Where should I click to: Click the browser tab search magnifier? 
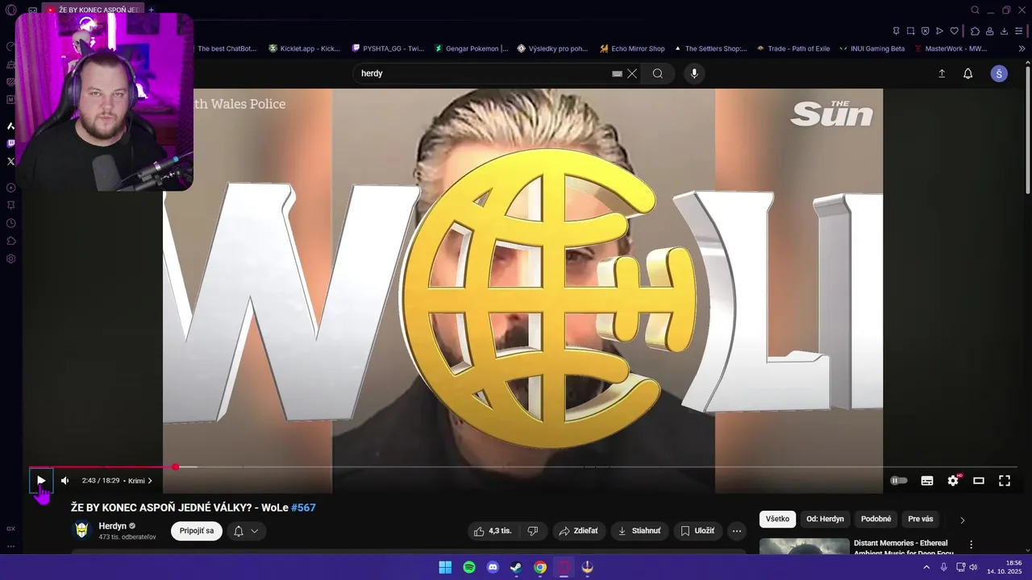pyautogui.click(x=975, y=10)
